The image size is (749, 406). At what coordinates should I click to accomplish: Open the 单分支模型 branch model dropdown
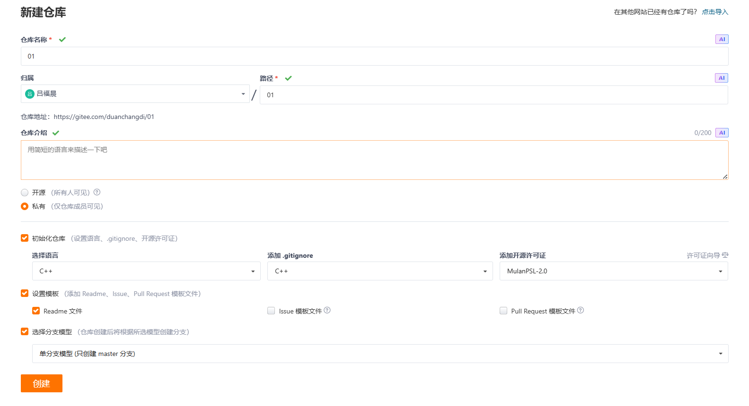(379, 354)
